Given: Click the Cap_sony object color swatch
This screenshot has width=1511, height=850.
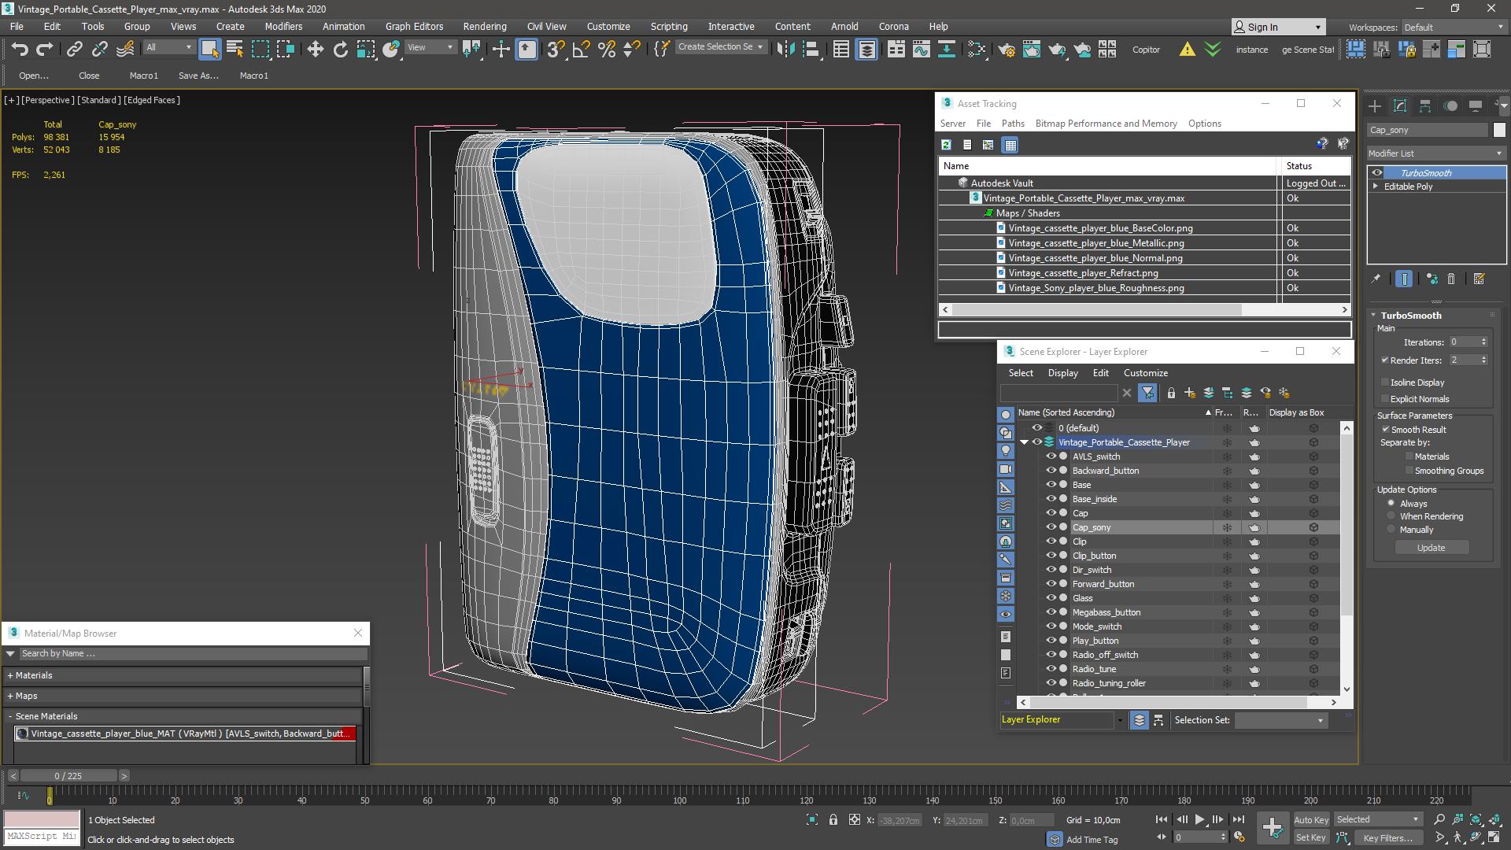Looking at the screenshot, I should click(1498, 131).
